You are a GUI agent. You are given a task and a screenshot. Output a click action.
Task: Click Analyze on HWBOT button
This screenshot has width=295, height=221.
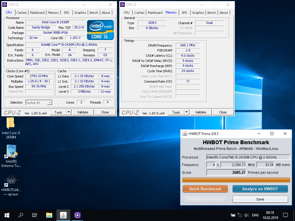260,189
